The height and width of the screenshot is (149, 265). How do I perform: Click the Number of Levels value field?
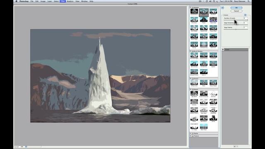click(x=245, y=18)
